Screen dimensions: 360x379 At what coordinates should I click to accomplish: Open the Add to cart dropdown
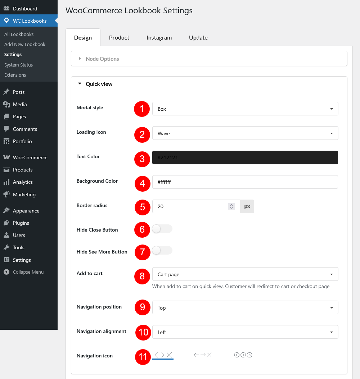pyautogui.click(x=245, y=274)
